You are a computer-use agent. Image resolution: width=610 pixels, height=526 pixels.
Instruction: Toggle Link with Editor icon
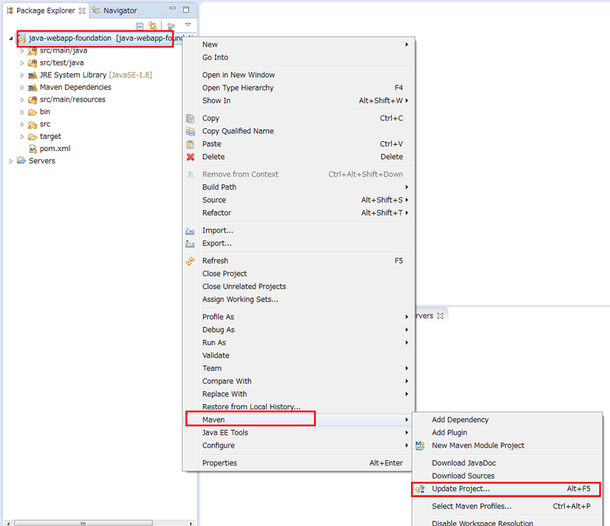tap(152, 26)
